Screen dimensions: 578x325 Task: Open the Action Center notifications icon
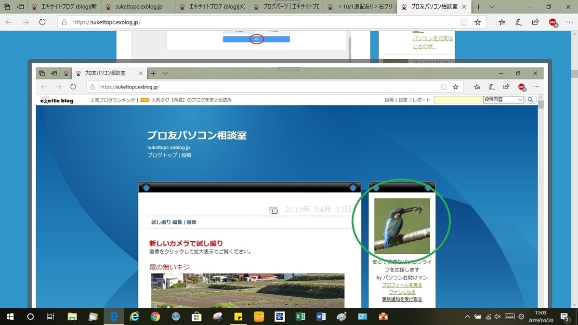565,316
